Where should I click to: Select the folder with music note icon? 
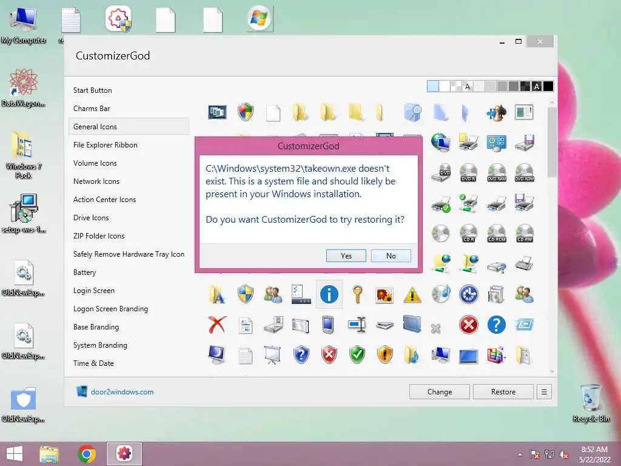point(412,354)
